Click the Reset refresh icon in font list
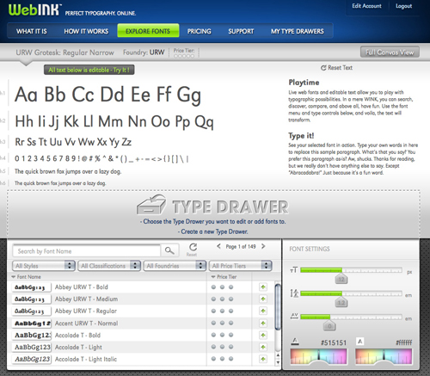430x376 pixels. tap(193, 247)
